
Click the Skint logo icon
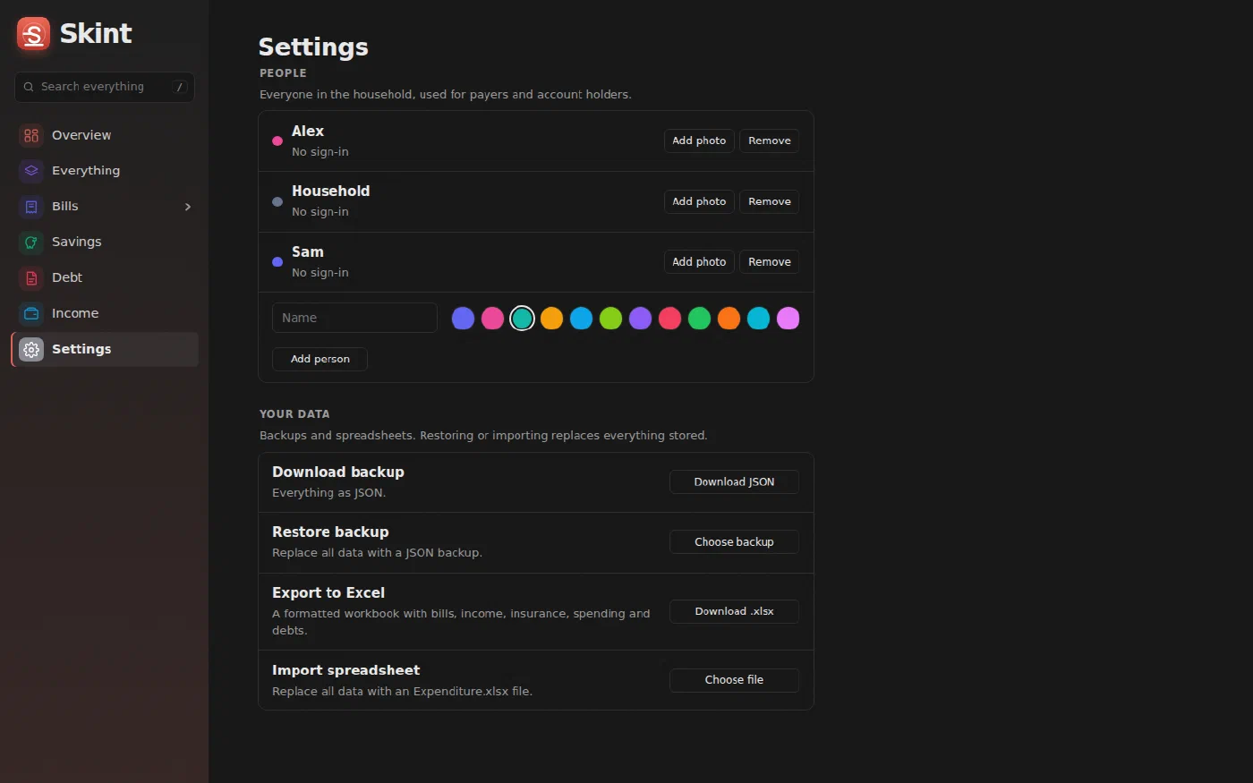click(33, 34)
